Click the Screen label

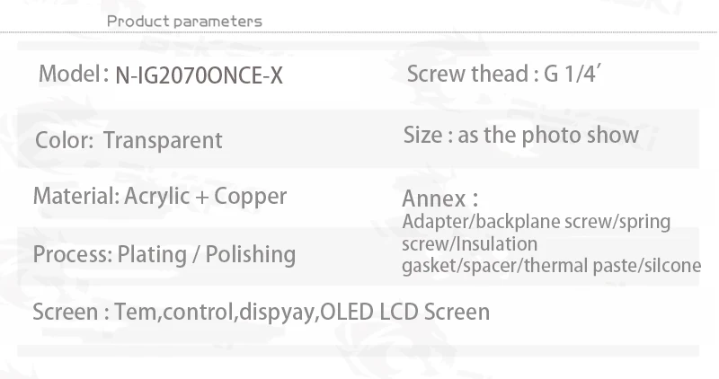pyautogui.click(x=66, y=312)
